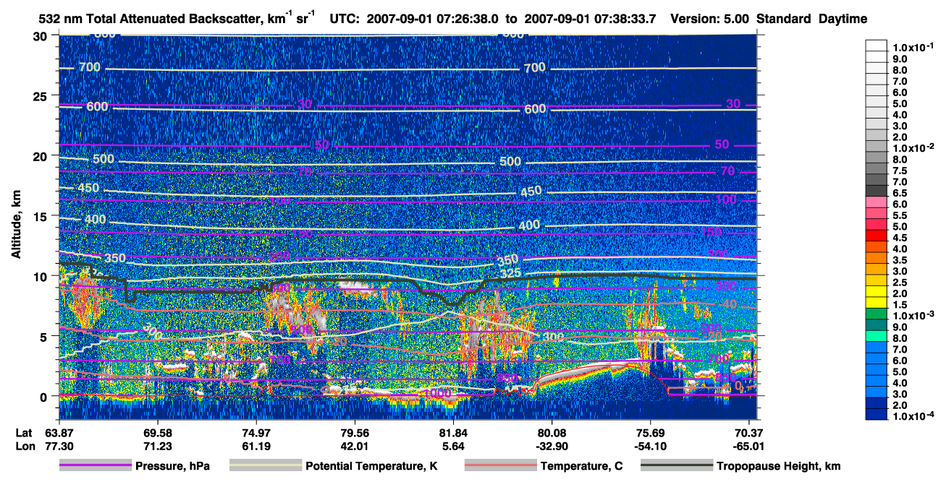This screenshot has height=482, width=941.
Task: Click the magenta Pressure legend line sample
Action: tap(96, 466)
